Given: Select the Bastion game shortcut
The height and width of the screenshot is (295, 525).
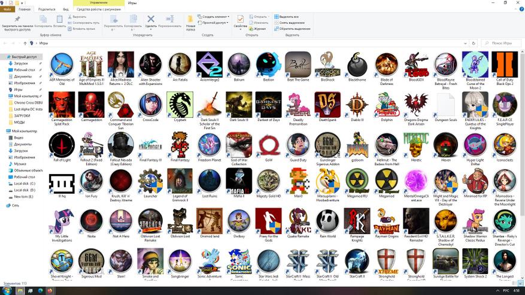Looking at the screenshot, I should [x=269, y=64].
